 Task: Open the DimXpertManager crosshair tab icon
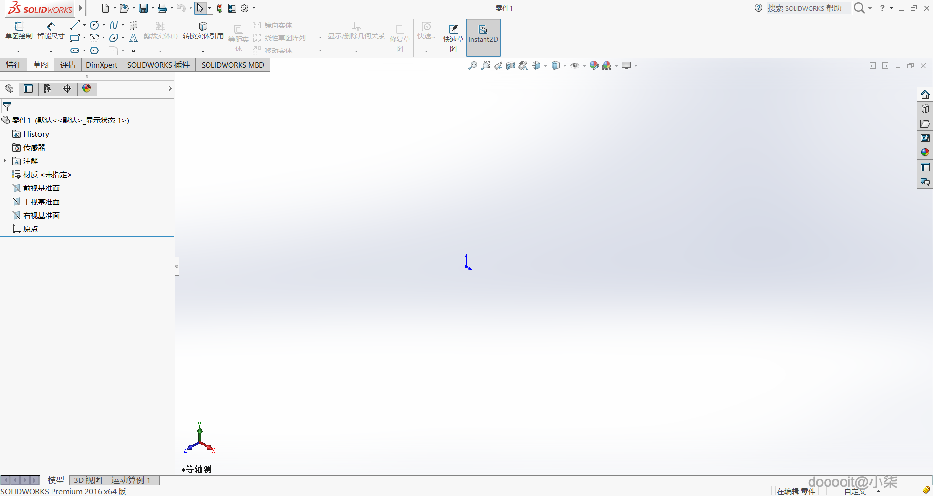pyautogui.click(x=67, y=88)
